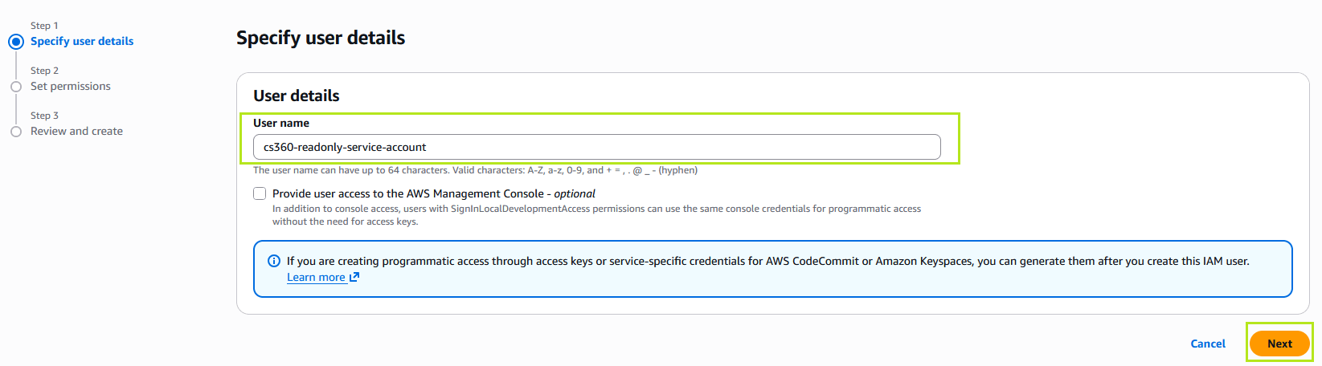Click the 'Specify user details' page heading
The height and width of the screenshot is (366, 1322).
(x=321, y=38)
